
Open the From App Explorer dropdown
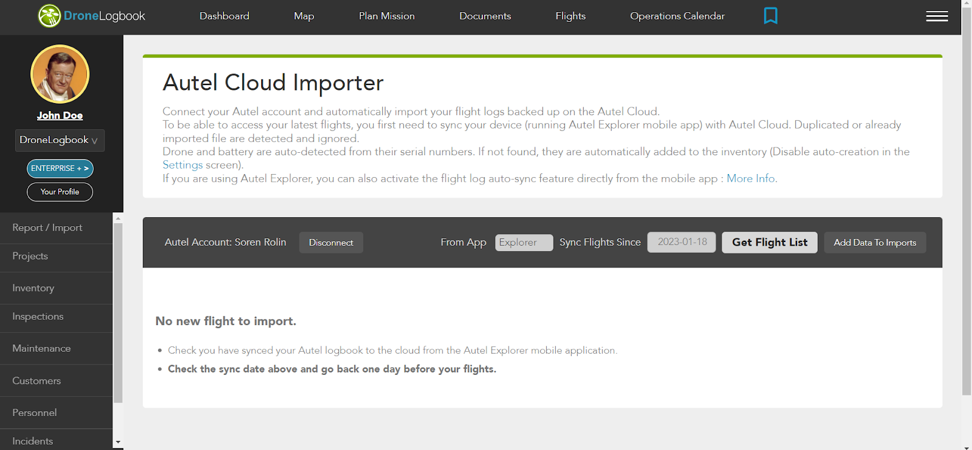(x=524, y=243)
